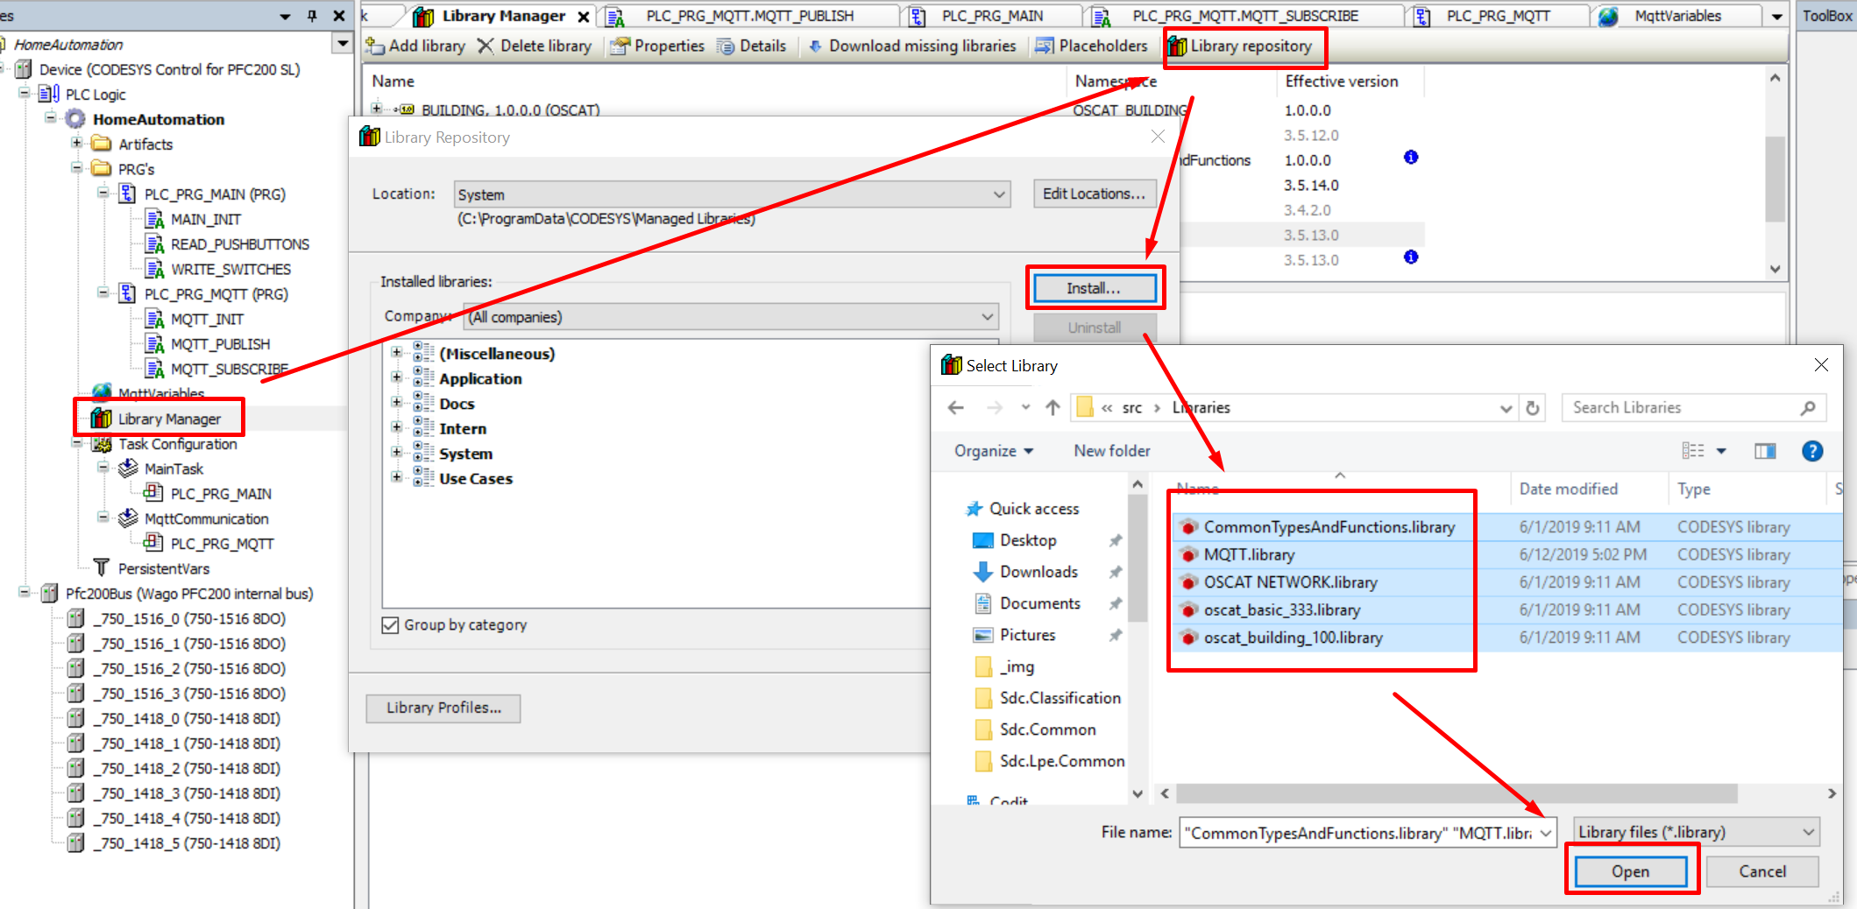Select oscat_basic_333.library file

pos(1282,610)
